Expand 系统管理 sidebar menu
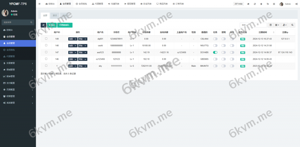This screenshot has height=147, width=300. [x=18, y=103]
